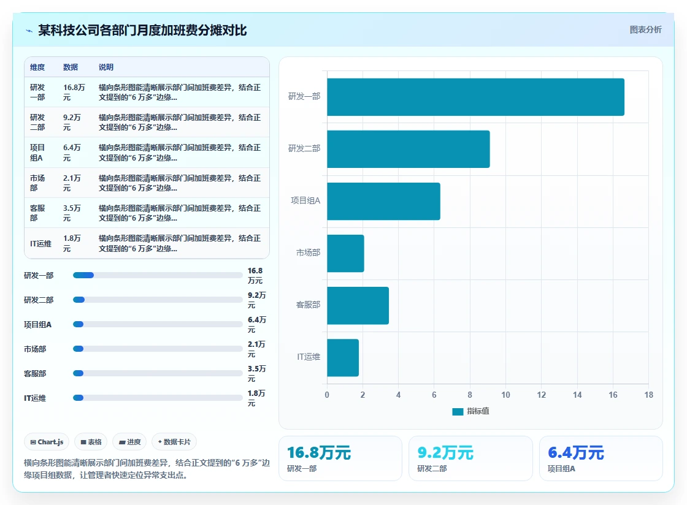Click the 16.8万元 table cell
Viewport: 687px width, 505px height.
[74, 93]
